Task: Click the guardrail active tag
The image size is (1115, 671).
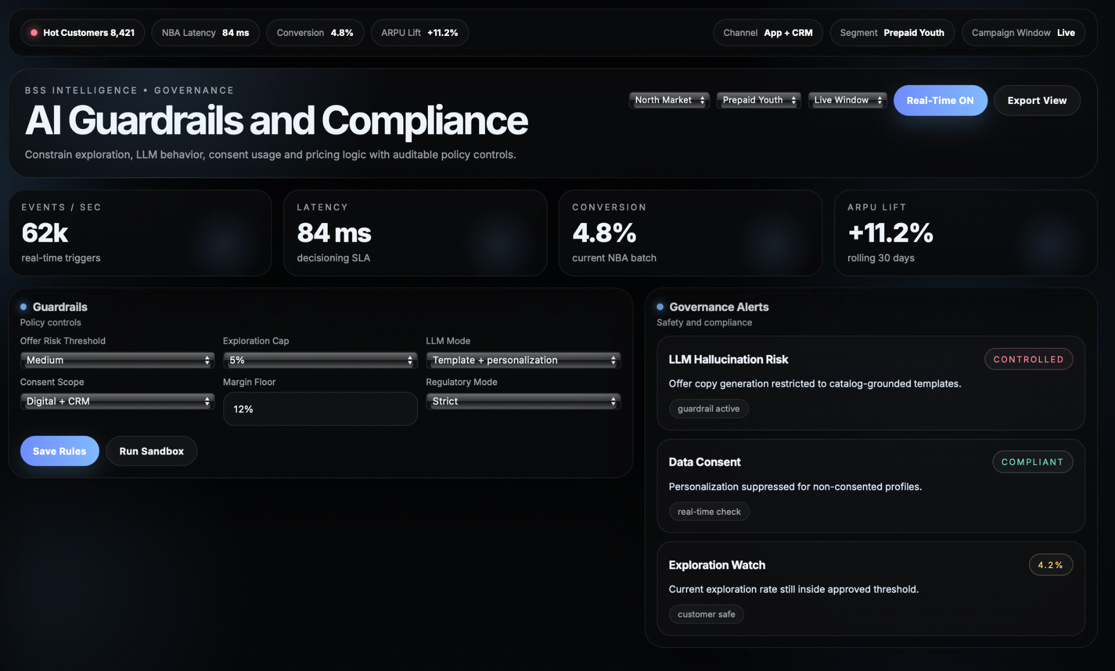Action: click(708, 409)
